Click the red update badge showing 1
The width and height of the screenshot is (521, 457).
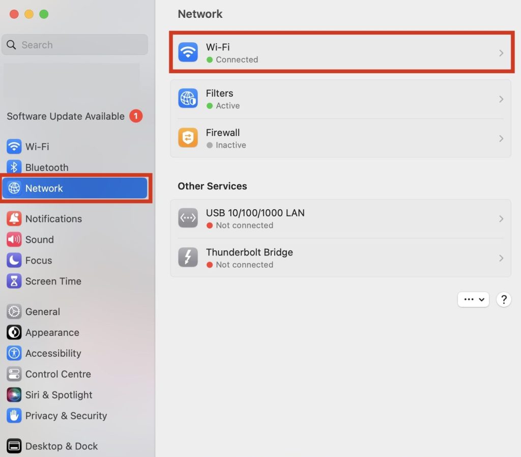136,116
